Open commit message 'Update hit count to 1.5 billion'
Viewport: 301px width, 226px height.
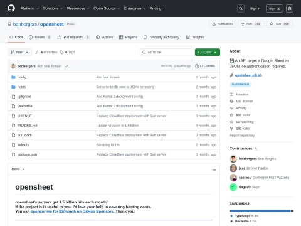(117, 126)
